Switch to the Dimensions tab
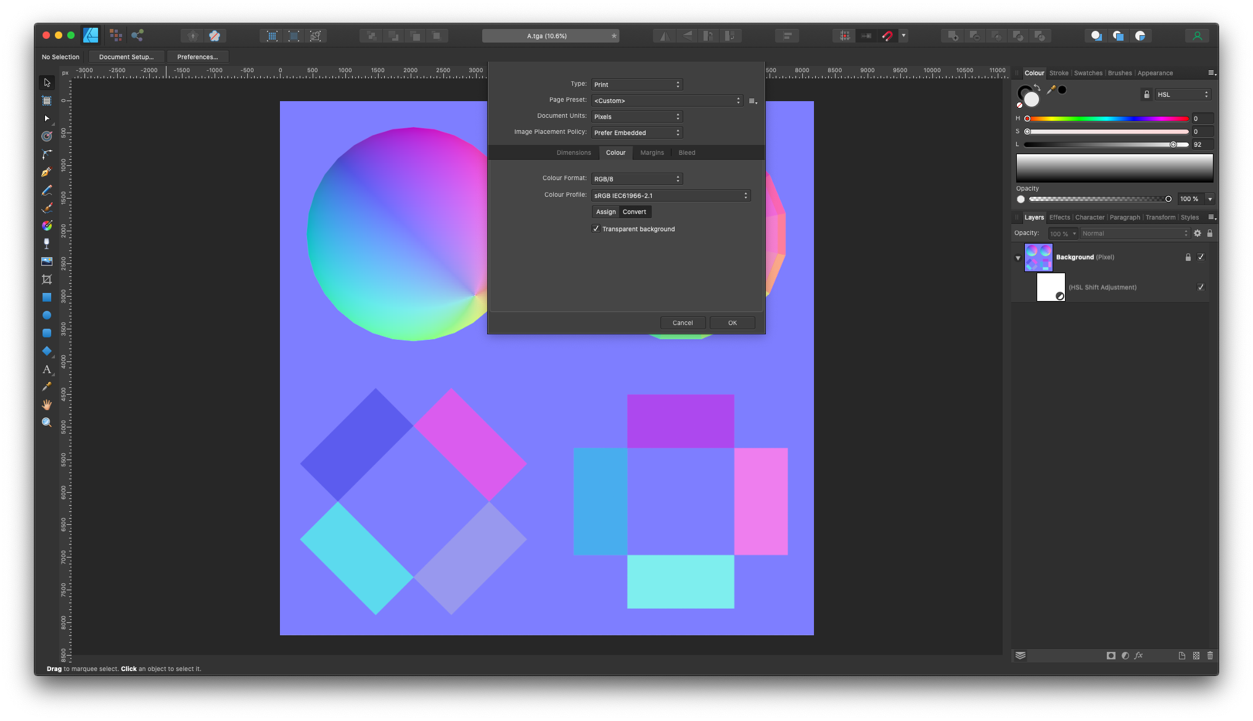This screenshot has width=1253, height=721. 573,153
